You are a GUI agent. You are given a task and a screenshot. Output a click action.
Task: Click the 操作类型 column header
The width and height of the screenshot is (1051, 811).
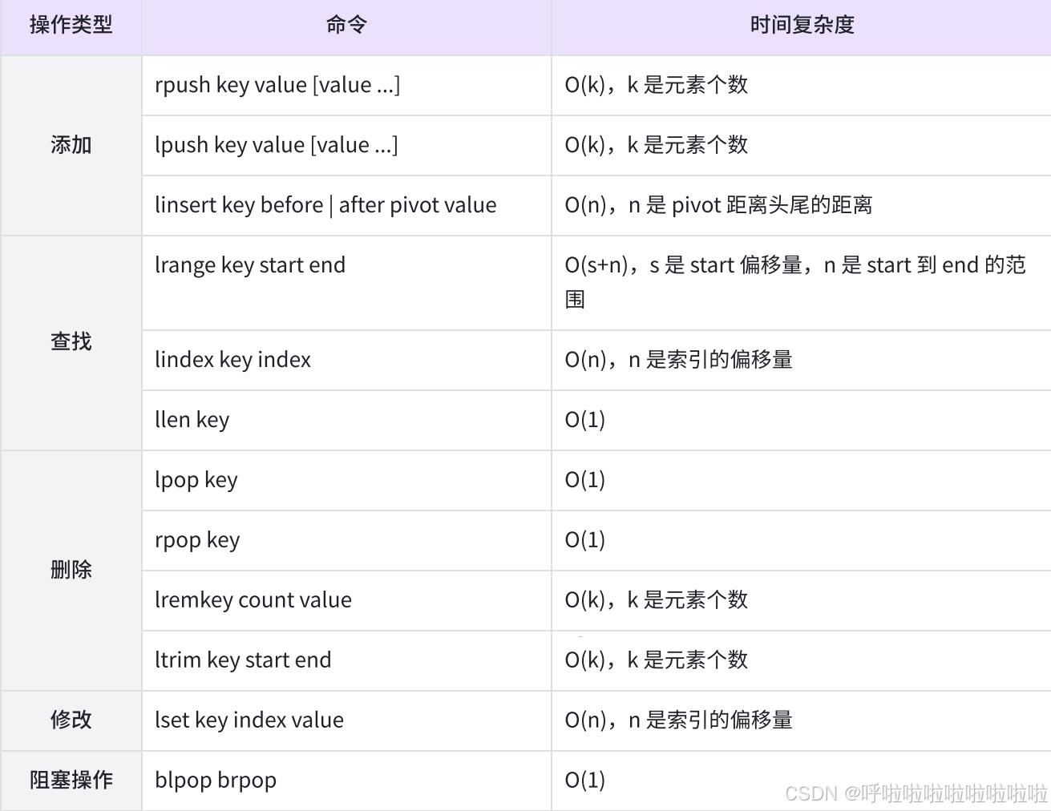pyautogui.click(x=71, y=26)
